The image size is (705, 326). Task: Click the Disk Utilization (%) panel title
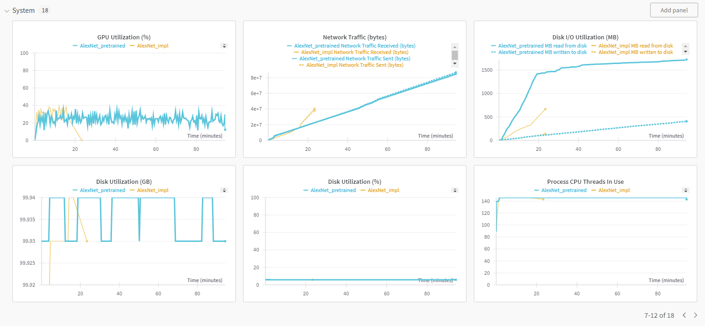coord(355,182)
